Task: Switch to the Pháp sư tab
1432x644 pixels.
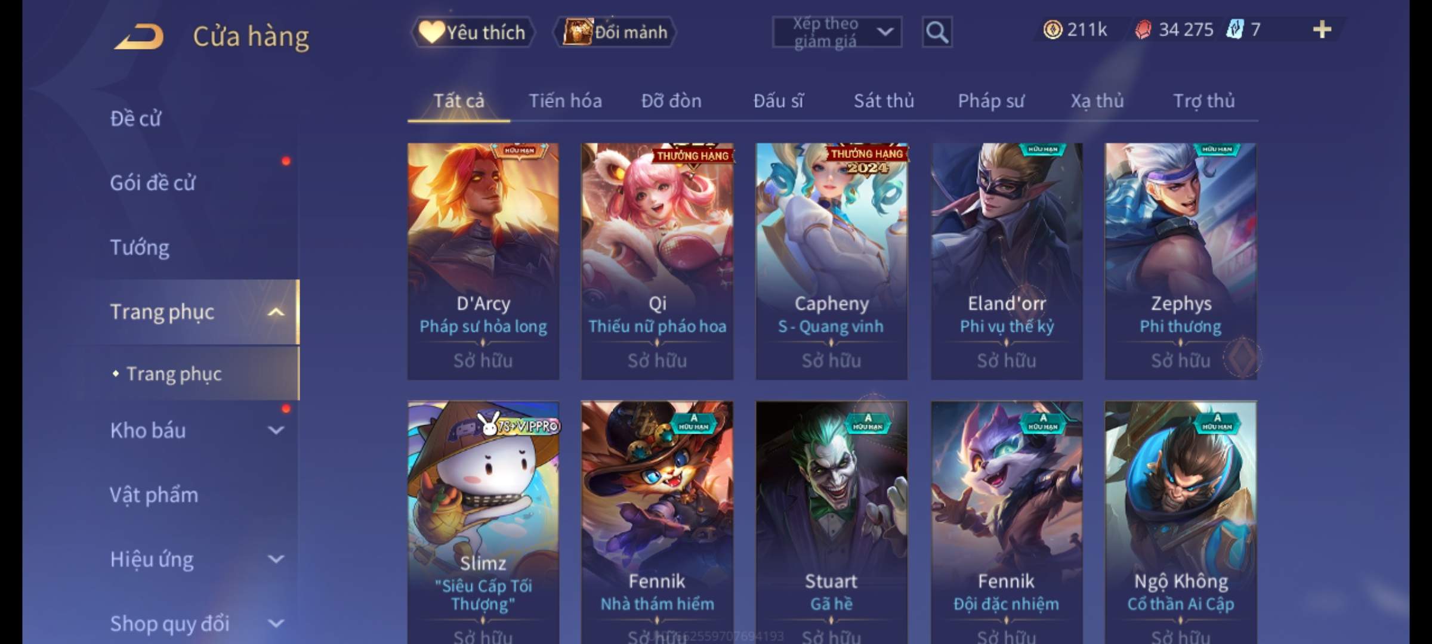Action: coord(991,101)
